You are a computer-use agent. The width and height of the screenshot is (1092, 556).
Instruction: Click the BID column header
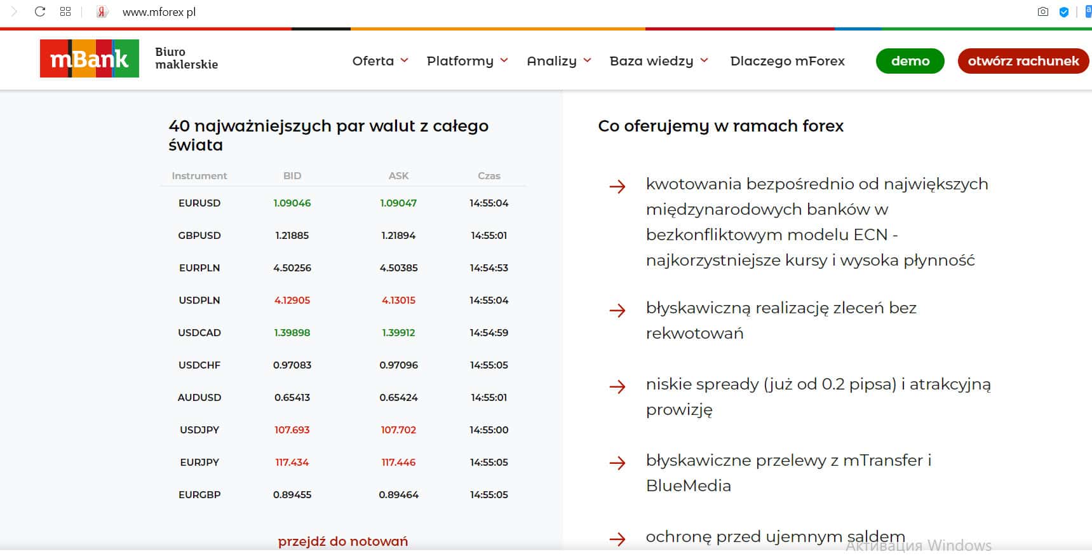tap(292, 176)
